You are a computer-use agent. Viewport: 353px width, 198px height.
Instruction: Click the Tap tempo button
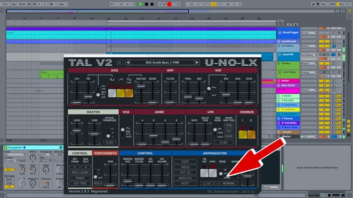(x=15, y=4)
